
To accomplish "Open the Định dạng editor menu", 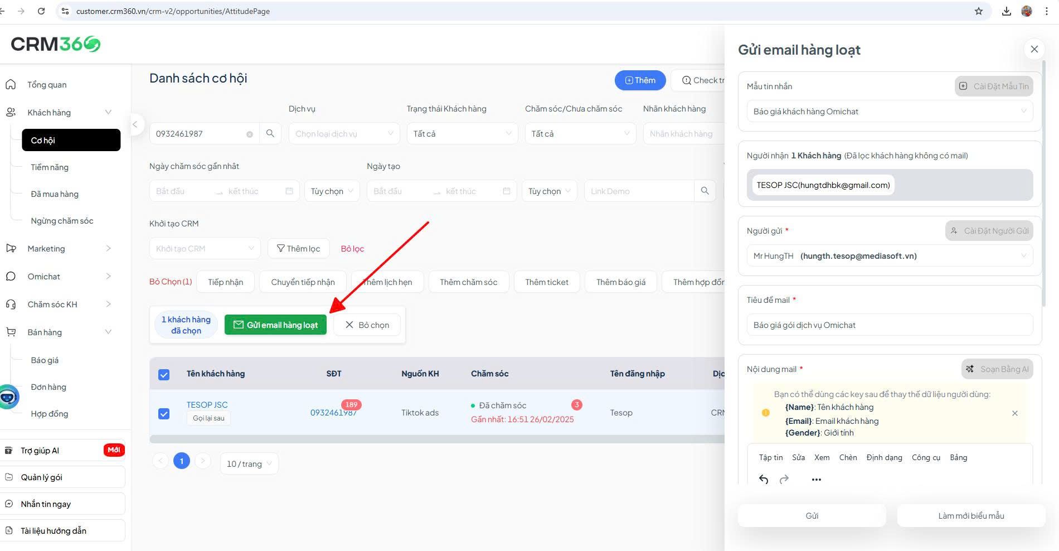I will [884, 457].
